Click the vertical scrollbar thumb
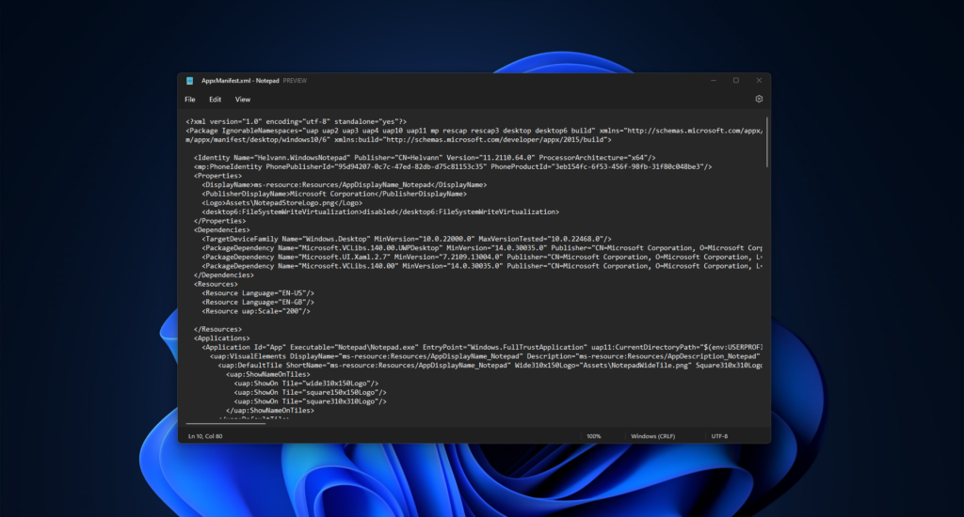This screenshot has width=964, height=517. tap(767, 141)
